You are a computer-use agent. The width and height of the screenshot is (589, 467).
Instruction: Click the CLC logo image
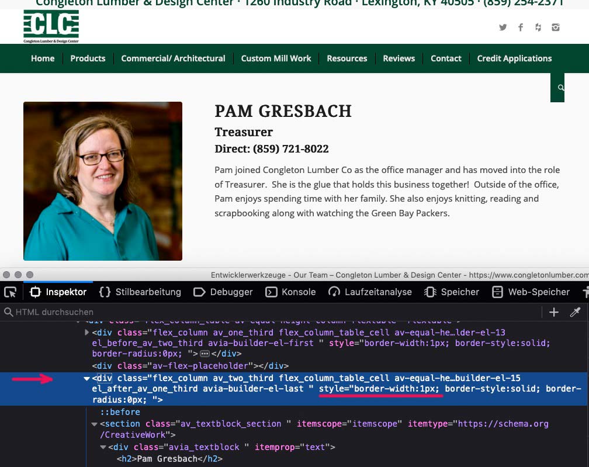pos(51,27)
